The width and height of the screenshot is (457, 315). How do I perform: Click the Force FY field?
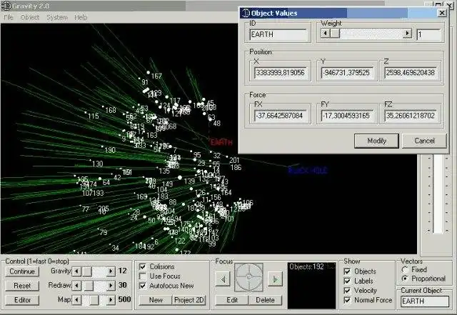347,116
